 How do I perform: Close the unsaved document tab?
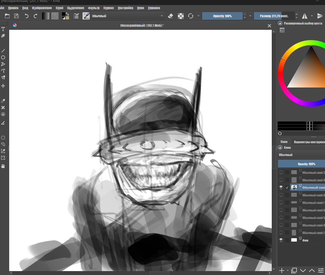269,26
